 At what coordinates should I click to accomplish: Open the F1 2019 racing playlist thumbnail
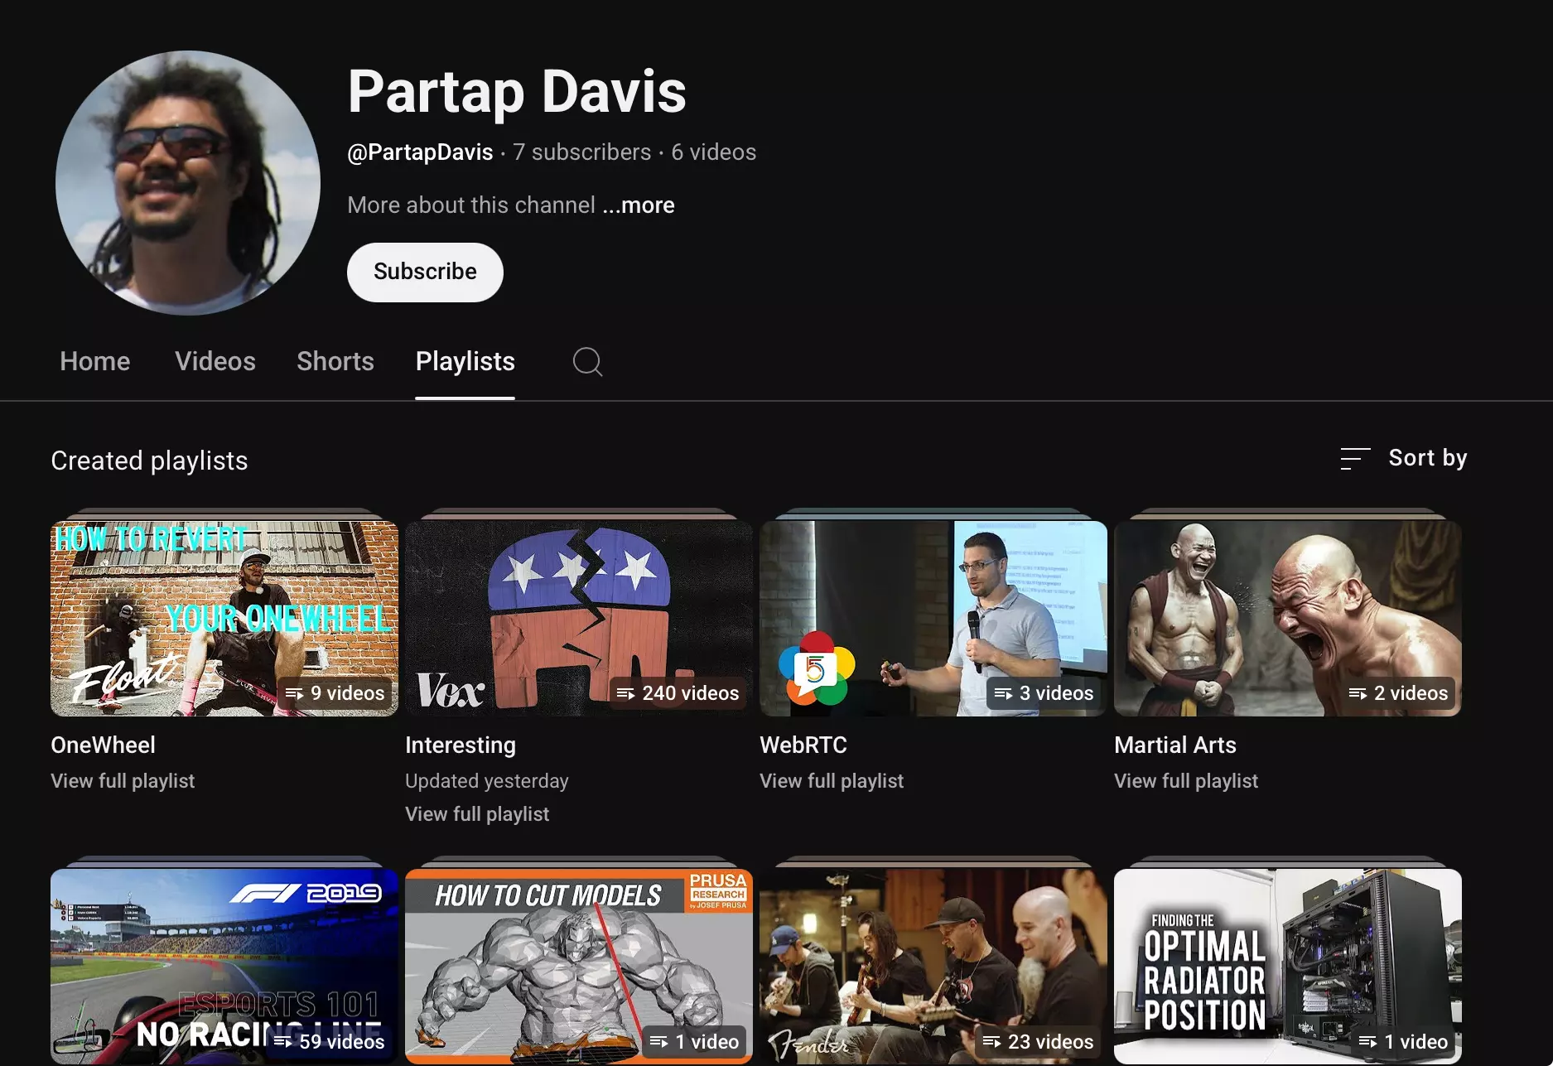tap(224, 966)
